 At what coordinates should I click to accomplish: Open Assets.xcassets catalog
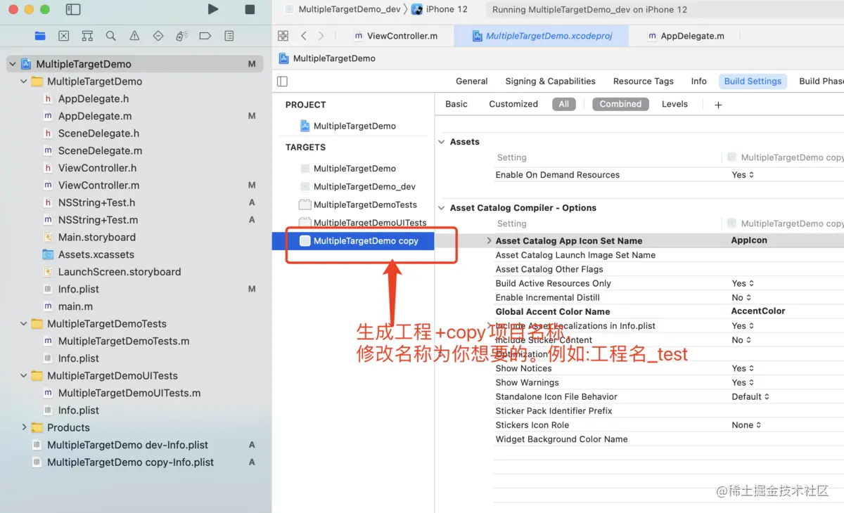tap(96, 255)
